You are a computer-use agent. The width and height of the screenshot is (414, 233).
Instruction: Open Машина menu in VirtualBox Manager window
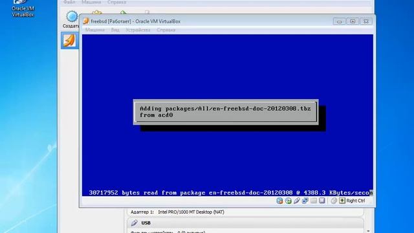pos(91,2)
